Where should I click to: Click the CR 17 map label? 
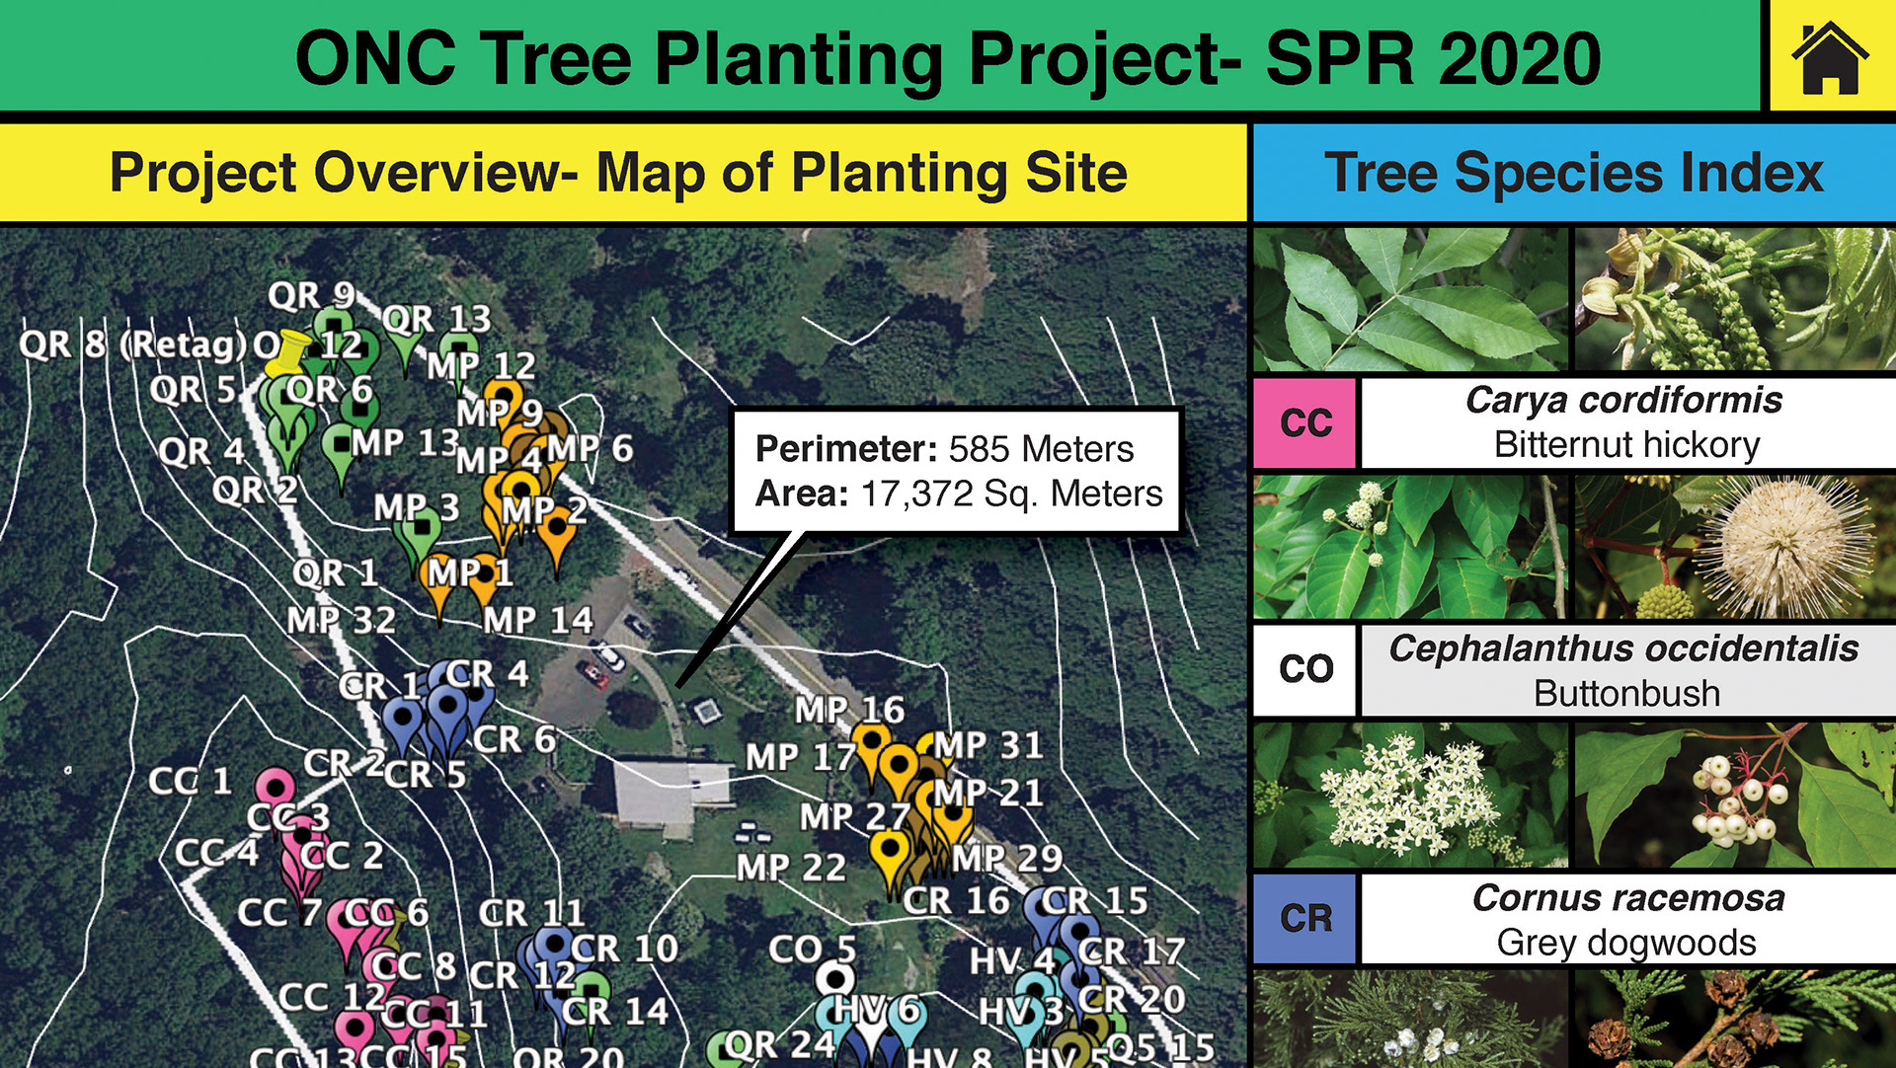click(1132, 952)
